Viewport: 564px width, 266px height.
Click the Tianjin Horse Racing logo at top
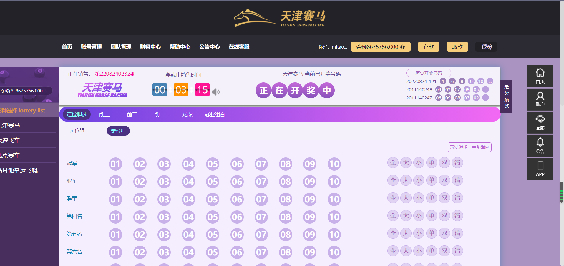(x=280, y=18)
